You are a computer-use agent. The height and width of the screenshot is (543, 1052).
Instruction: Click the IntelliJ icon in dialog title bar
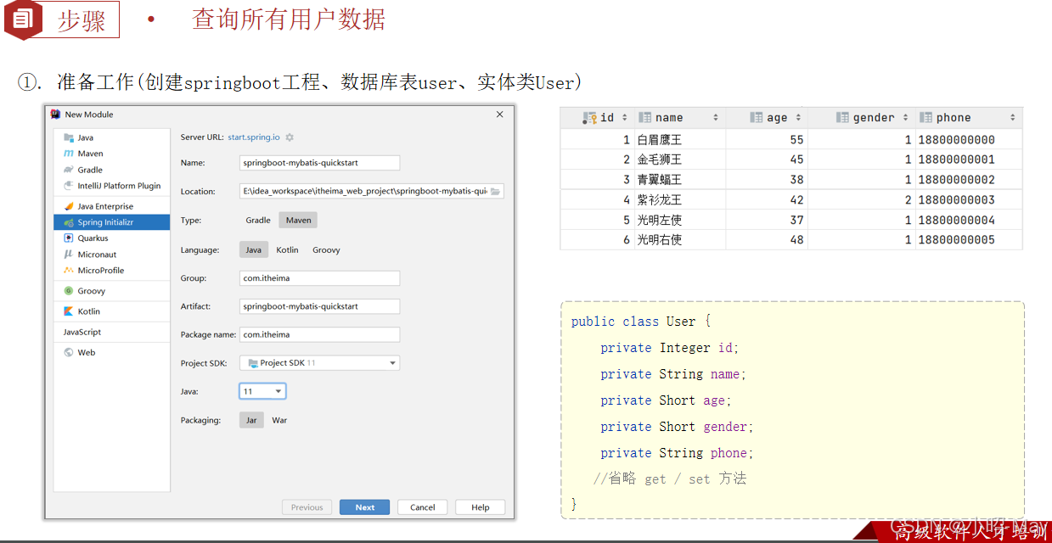tap(55, 114)
